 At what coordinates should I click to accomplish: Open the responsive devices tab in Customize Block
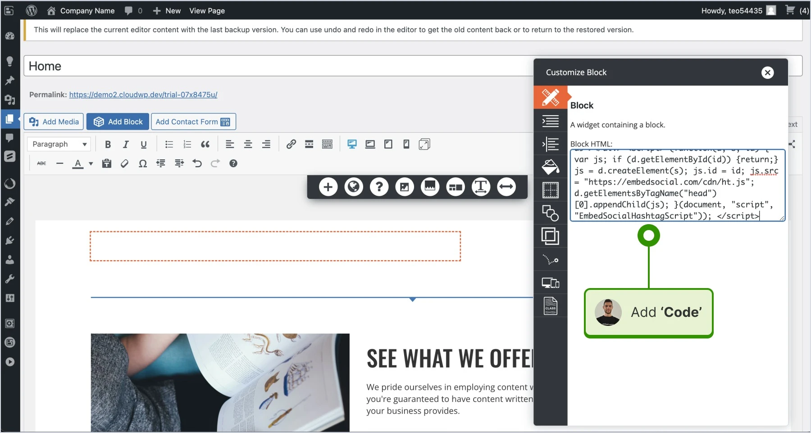(551, 283)
